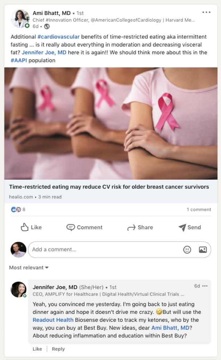The width and height of the screenshot is (221, 360).
Task: View the reaction icons showing 8 reactions
Action: tap(16, 210)
